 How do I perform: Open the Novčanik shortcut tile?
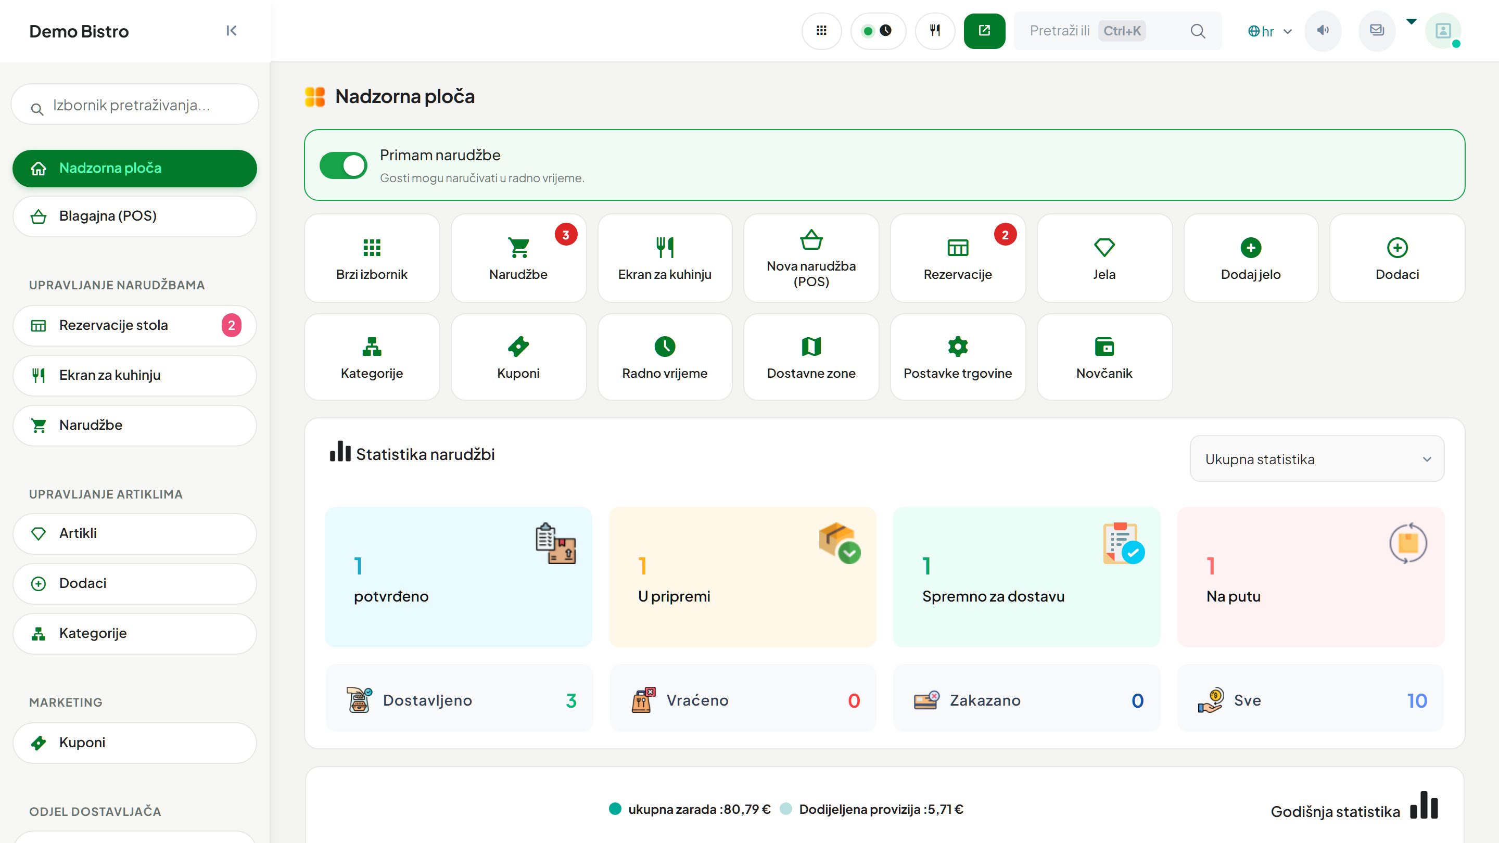[1104, 356]
